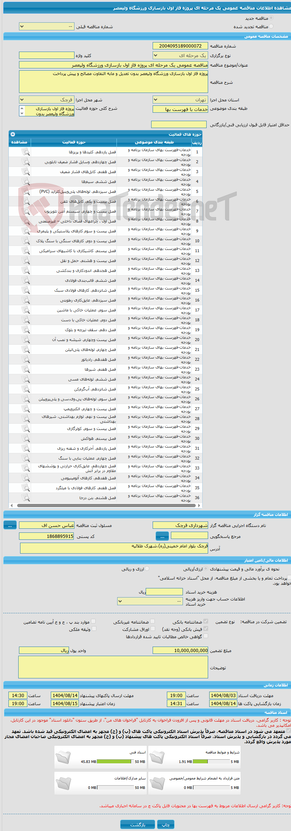The width and height of the screenshot is (291, 831).
Task: Toggle the ضمانتنامه غیربانکی checkbox
Action: 152,621
